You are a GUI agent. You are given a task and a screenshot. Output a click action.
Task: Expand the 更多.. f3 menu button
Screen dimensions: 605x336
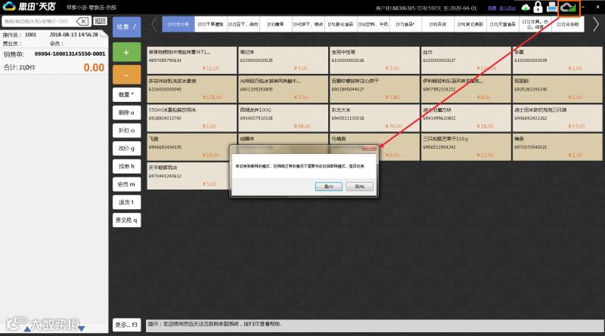[126, 325]
